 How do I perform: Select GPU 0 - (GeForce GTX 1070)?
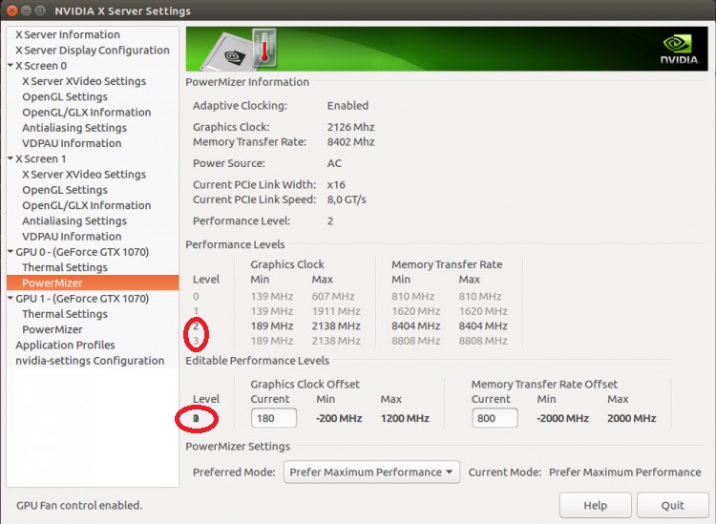coord(82,252)
